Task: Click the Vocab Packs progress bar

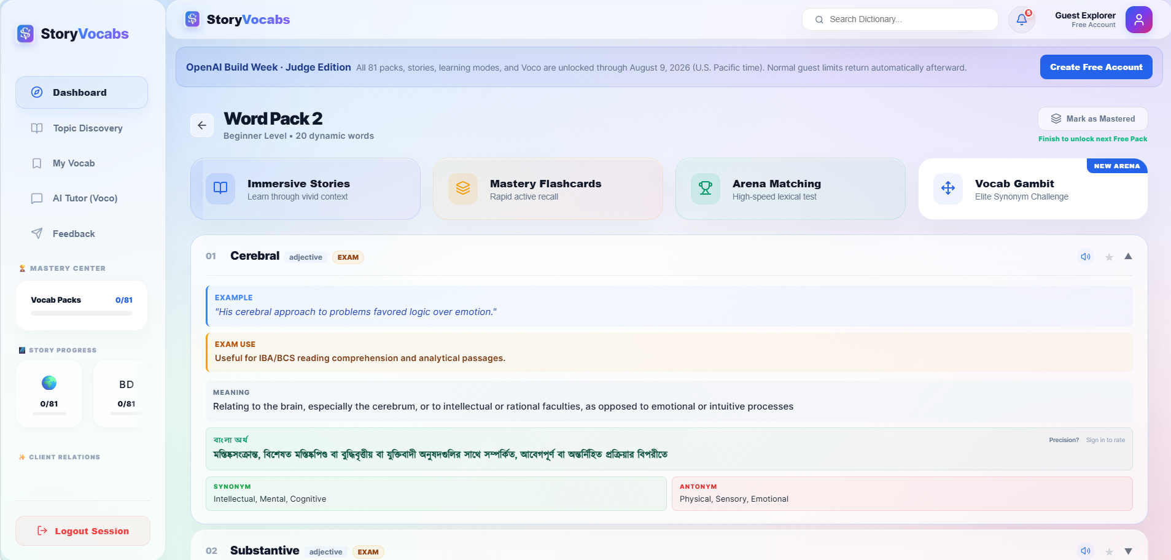Action: point(82,313)
